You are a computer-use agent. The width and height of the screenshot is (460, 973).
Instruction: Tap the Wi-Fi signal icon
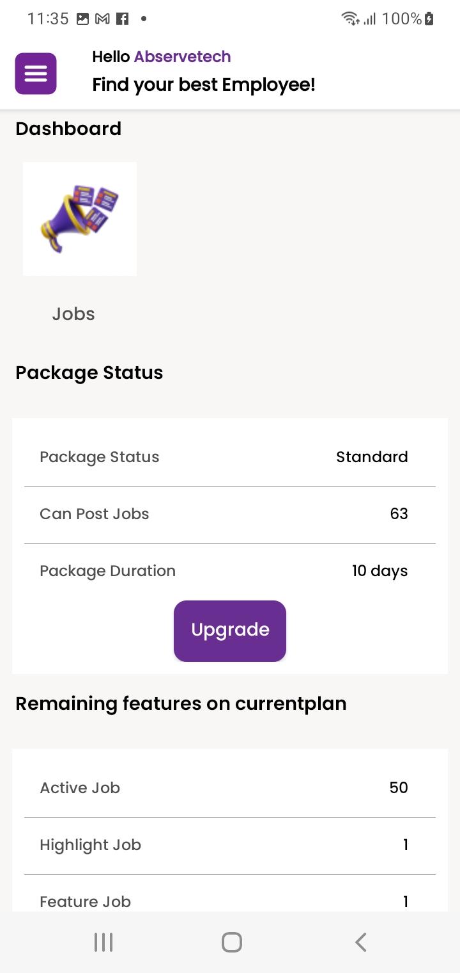[350, 19]
